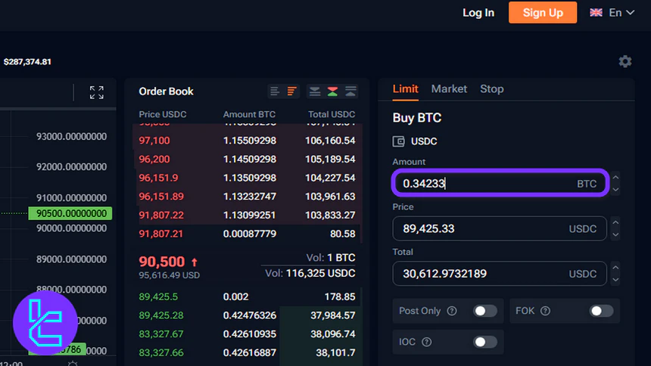Image resolution: width=651 pixels, height=366 pixels.
Task: Click the Post Only help icon
Action: point(452,311)
